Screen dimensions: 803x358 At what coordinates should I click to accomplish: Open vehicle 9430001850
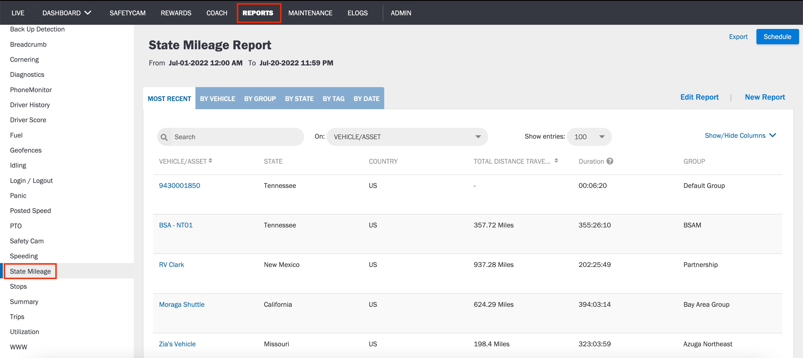[180, 185]
